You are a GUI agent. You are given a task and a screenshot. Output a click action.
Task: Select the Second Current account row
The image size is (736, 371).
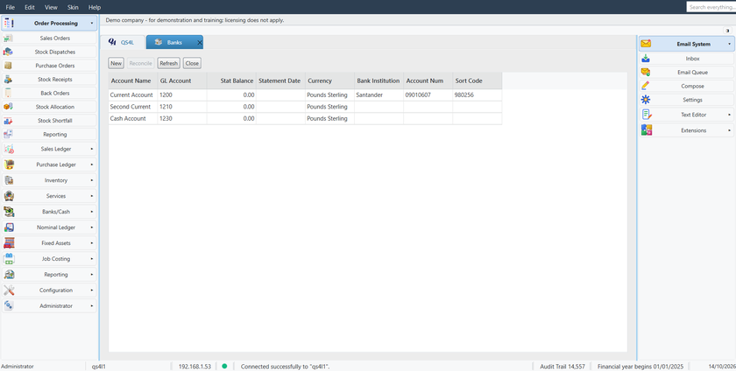[x=305, y=107]
